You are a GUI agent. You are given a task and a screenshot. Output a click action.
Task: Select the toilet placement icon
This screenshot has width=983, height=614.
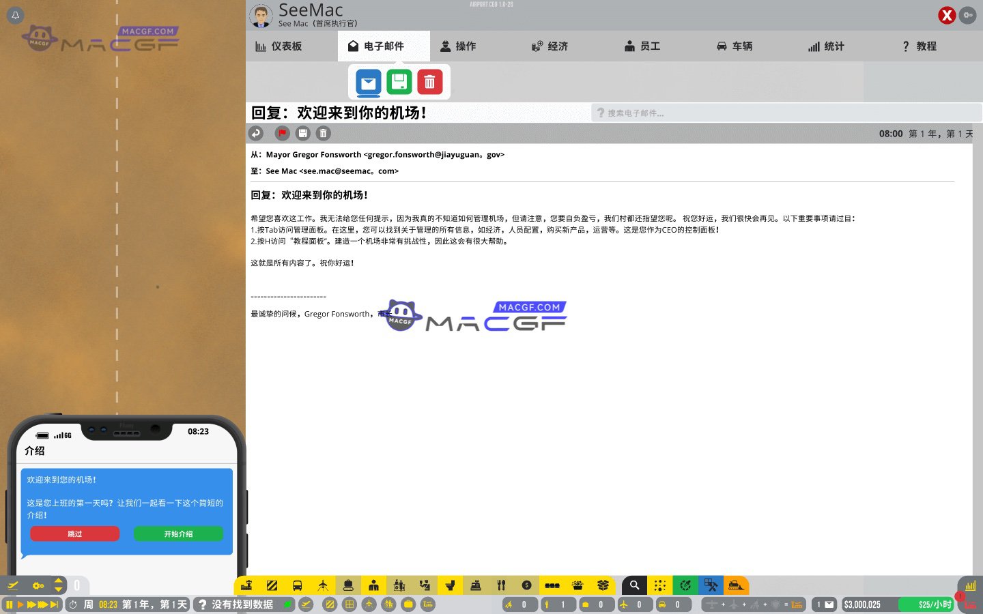(x=449, y=585)
